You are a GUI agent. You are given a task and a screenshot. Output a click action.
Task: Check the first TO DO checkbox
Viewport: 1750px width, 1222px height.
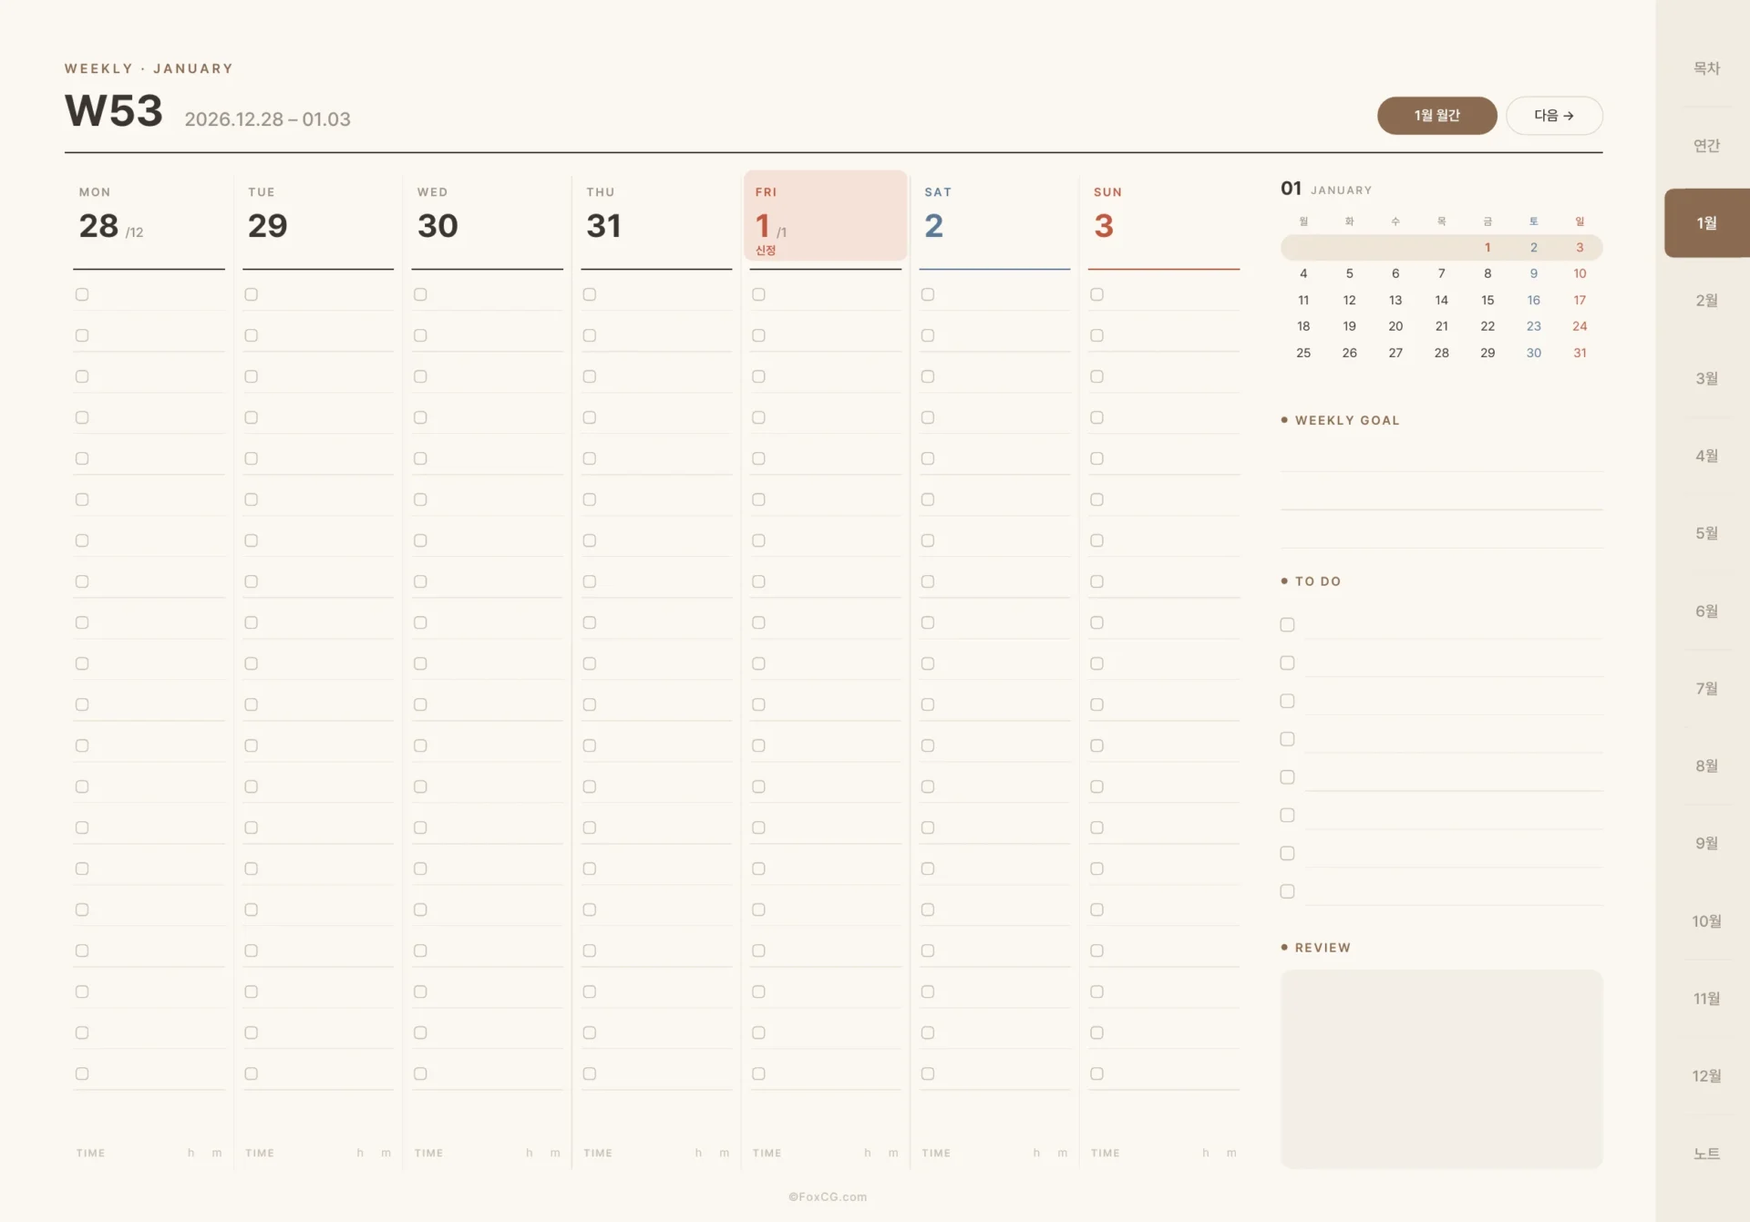(1287, 624)
